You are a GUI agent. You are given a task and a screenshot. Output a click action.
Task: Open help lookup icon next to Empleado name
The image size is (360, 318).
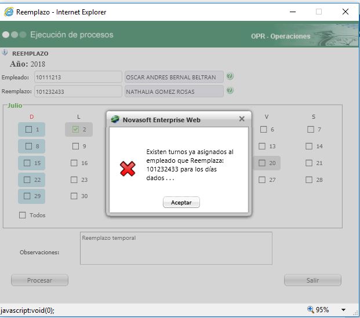[230, 76]
